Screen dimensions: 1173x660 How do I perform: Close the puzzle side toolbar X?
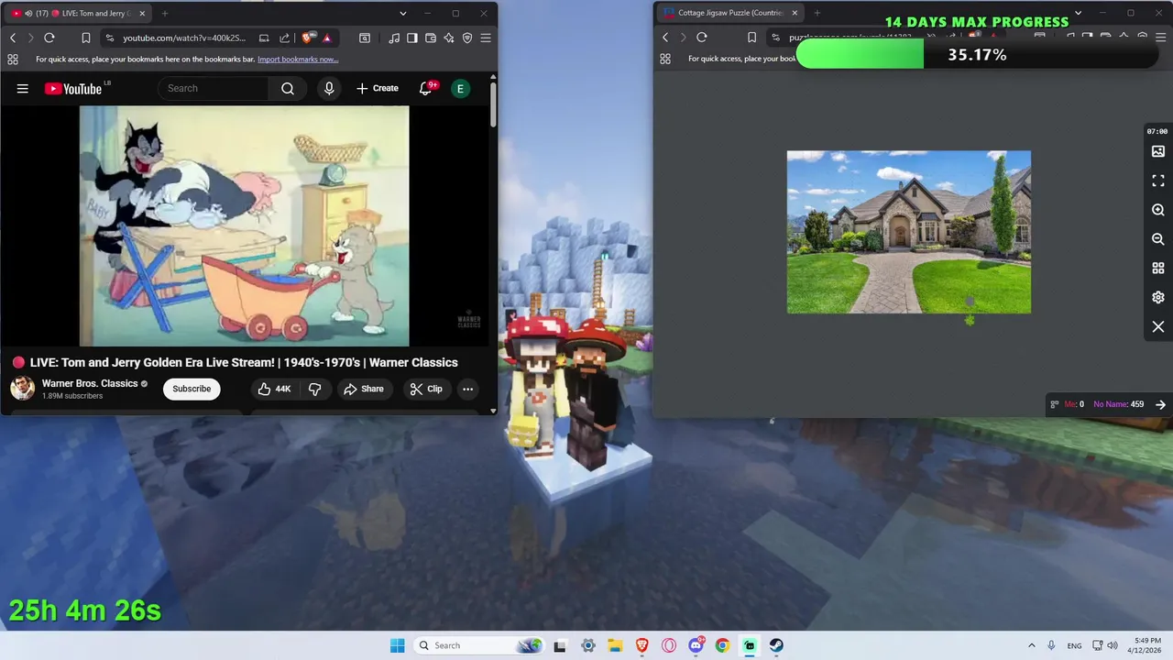[x=1158, y=327]
